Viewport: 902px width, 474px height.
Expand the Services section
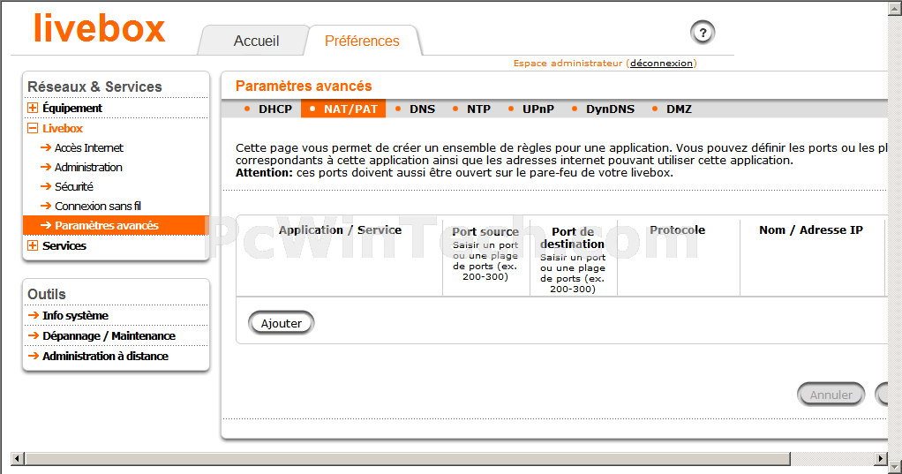[33, 245]
